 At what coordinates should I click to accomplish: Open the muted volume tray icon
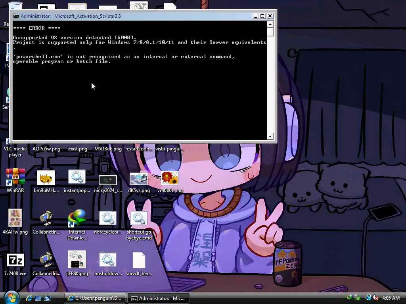[375, 298]
